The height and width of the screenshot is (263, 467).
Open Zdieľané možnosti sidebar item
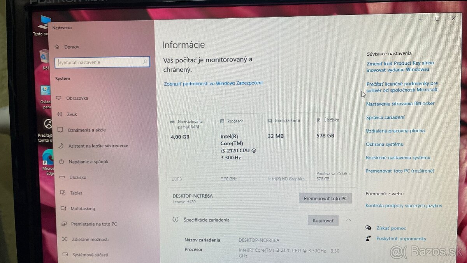tap(85, 239)
